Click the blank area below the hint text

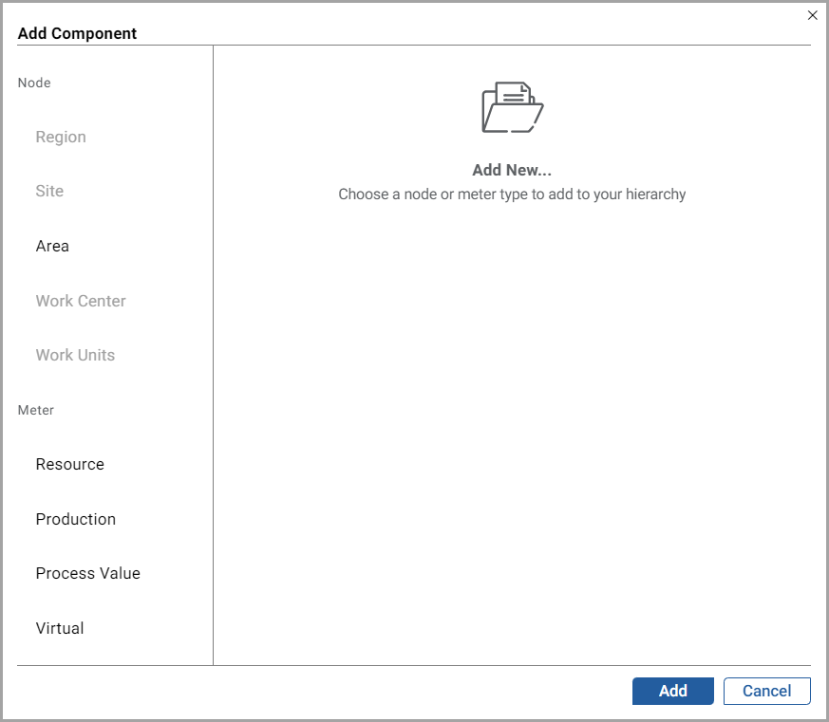512,427
